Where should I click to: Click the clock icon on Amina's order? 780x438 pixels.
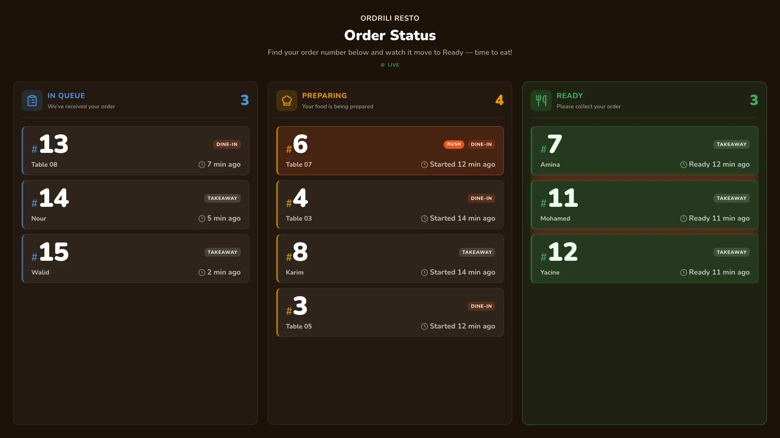click(x=684, y=165)
